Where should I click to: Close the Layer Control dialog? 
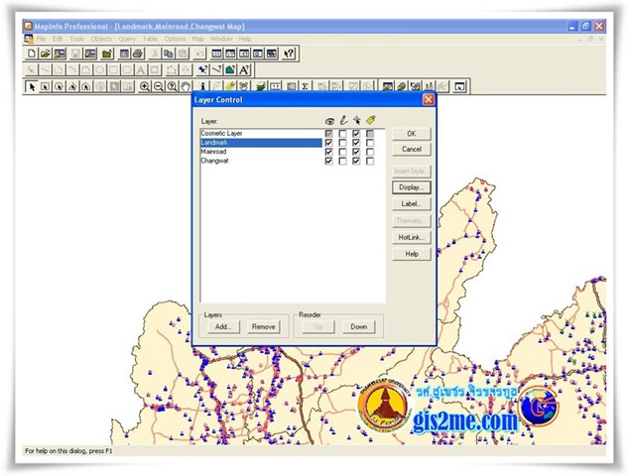point(429,99)
